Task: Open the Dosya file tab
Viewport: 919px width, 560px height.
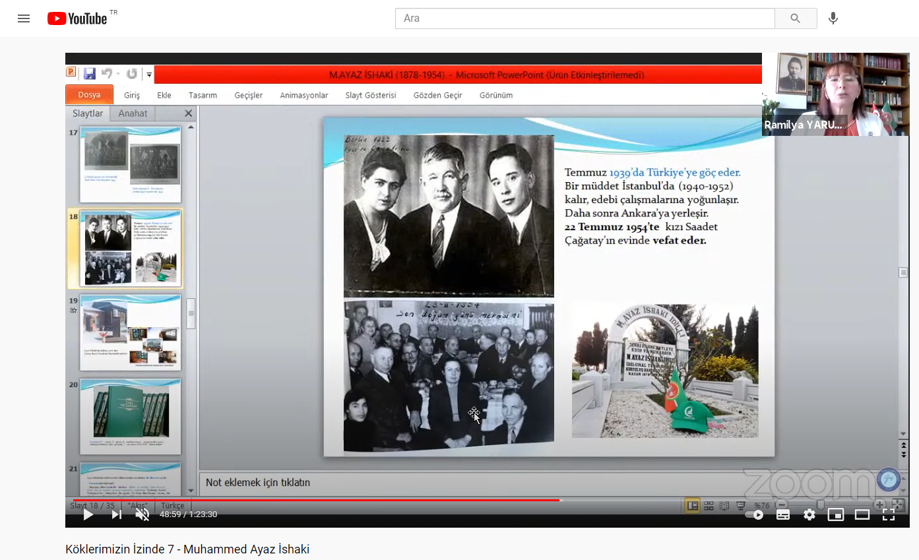Action: (x=89, y=95)
